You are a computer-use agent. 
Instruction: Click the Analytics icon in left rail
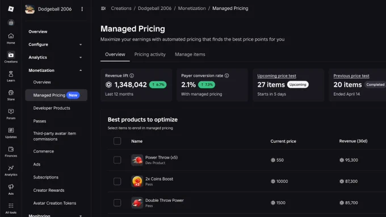tap(11, 171)
